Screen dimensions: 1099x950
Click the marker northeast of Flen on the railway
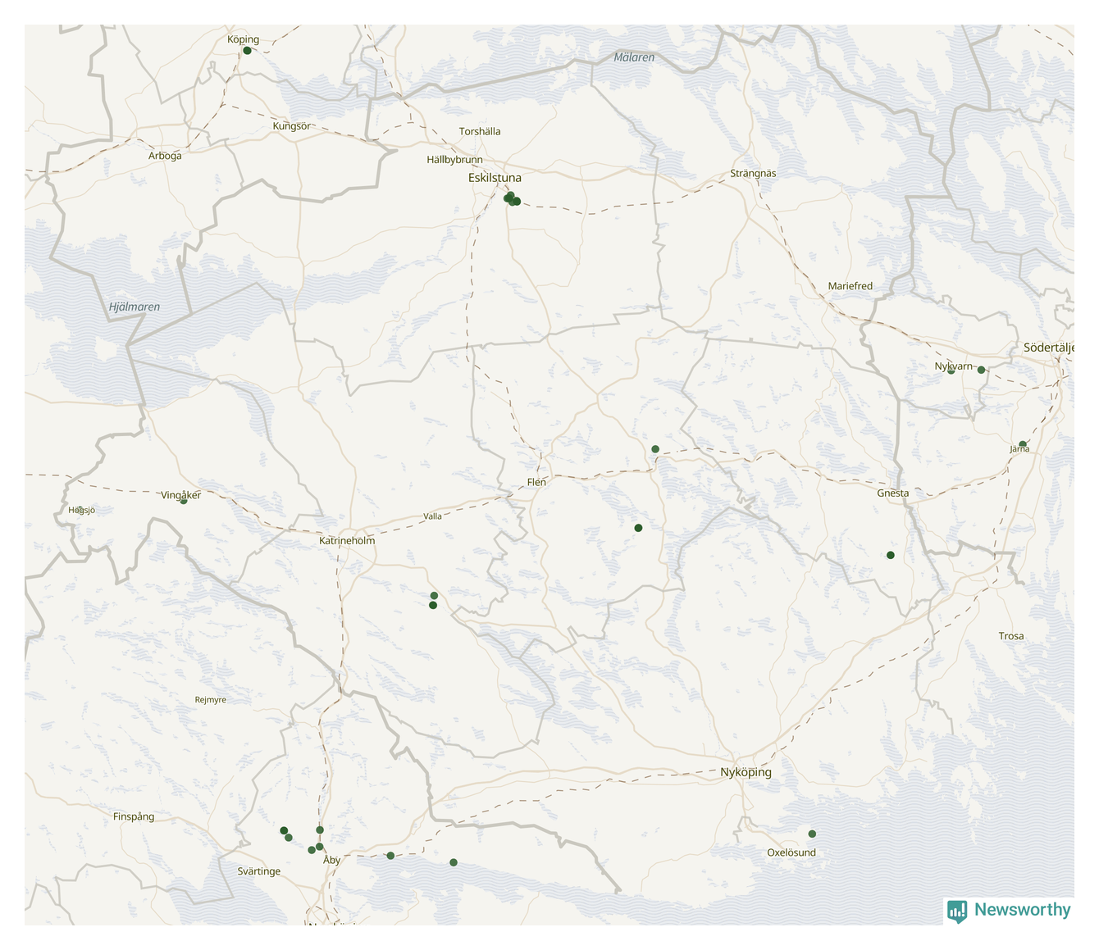pos(655,449)
